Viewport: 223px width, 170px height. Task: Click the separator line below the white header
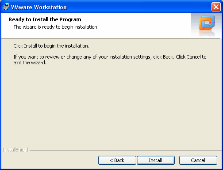[x=111, y=39]
